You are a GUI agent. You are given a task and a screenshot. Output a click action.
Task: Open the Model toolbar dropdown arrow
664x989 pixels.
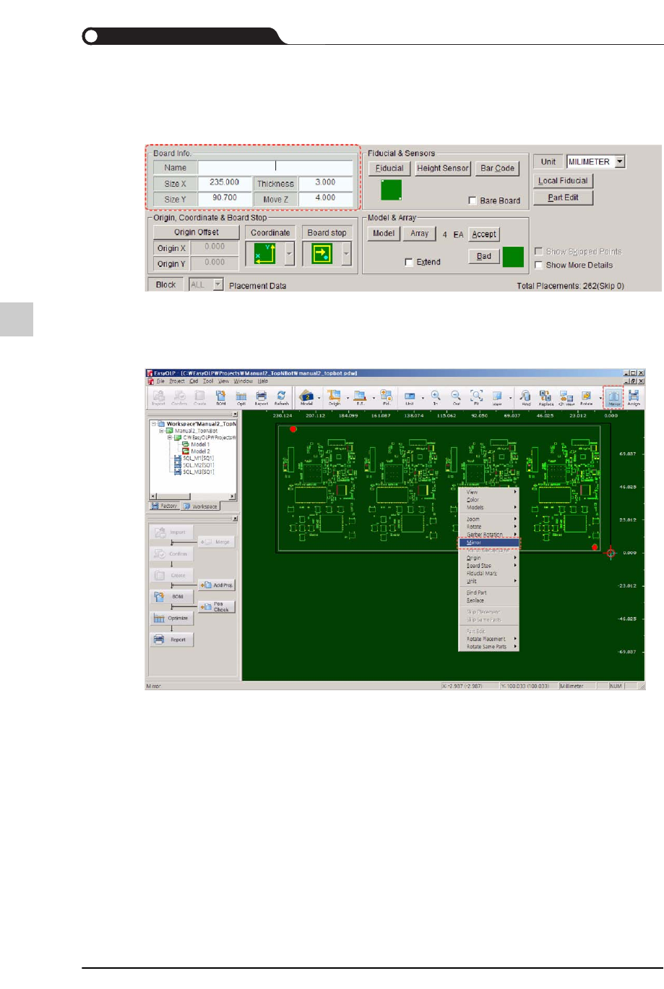pos(319,397)
